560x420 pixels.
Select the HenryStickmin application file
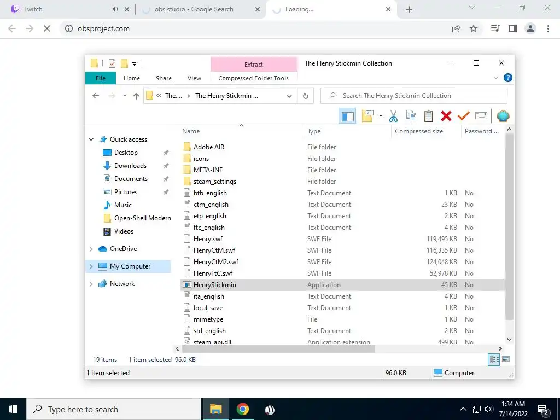pos(343,285)
